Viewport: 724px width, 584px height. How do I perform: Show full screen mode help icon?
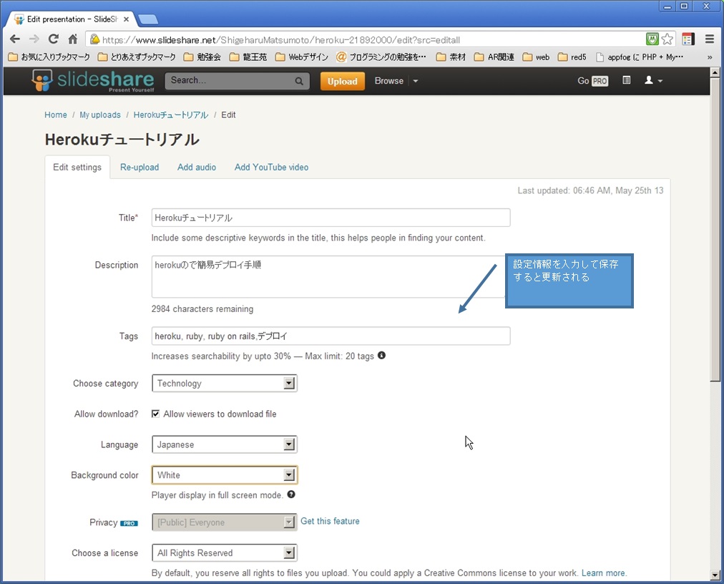(291, 495)
